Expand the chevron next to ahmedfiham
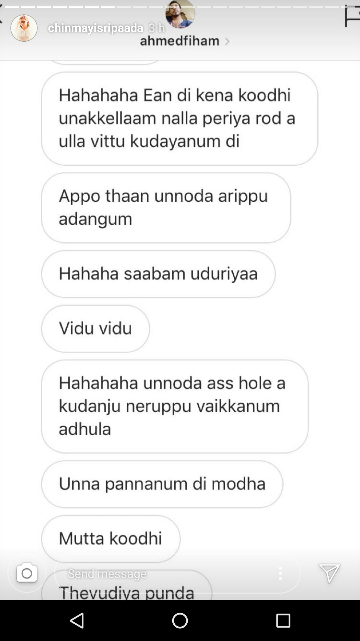 [x=227, y=41]
